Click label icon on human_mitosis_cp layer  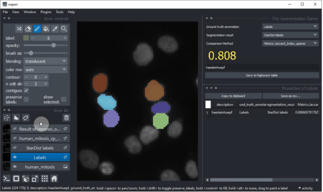click(65, 138)
